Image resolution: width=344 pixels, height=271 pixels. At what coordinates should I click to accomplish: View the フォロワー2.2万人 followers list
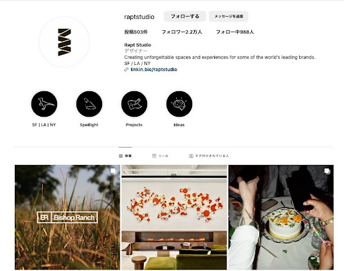(x=182, y=32)
